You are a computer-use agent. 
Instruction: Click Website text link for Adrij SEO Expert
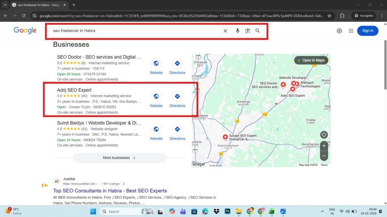click(156, 106)
